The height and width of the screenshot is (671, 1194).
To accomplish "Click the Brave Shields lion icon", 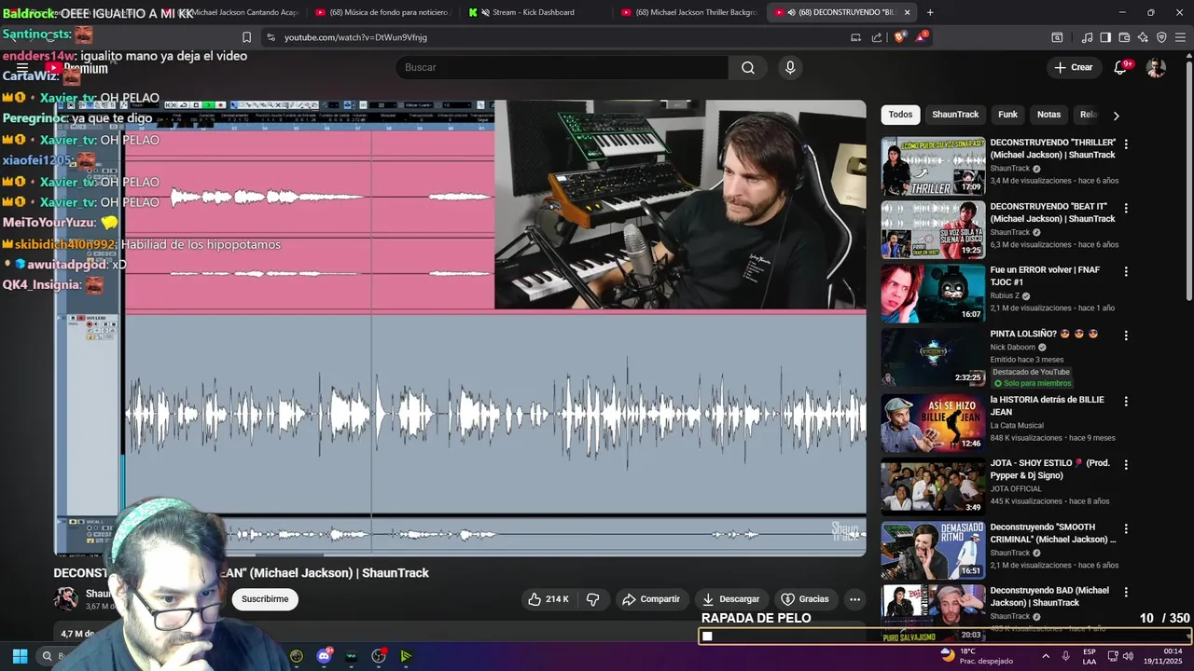I will coord(899,37).
